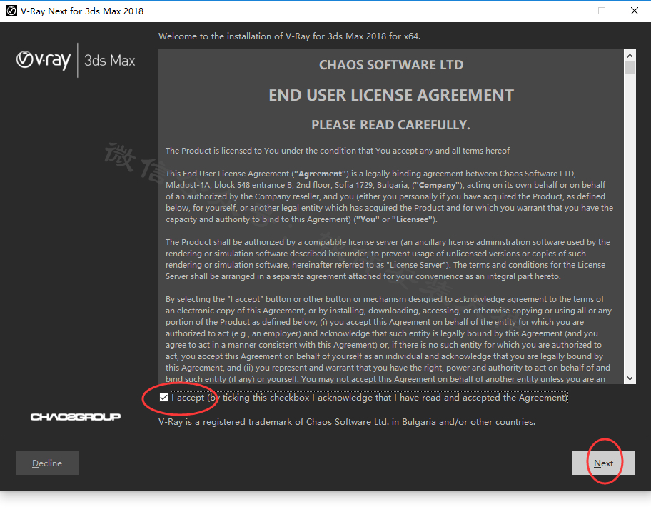Click the V-Ray title bar app icon
This screenshot has width=651, height=517.
[x=11, y=11]
